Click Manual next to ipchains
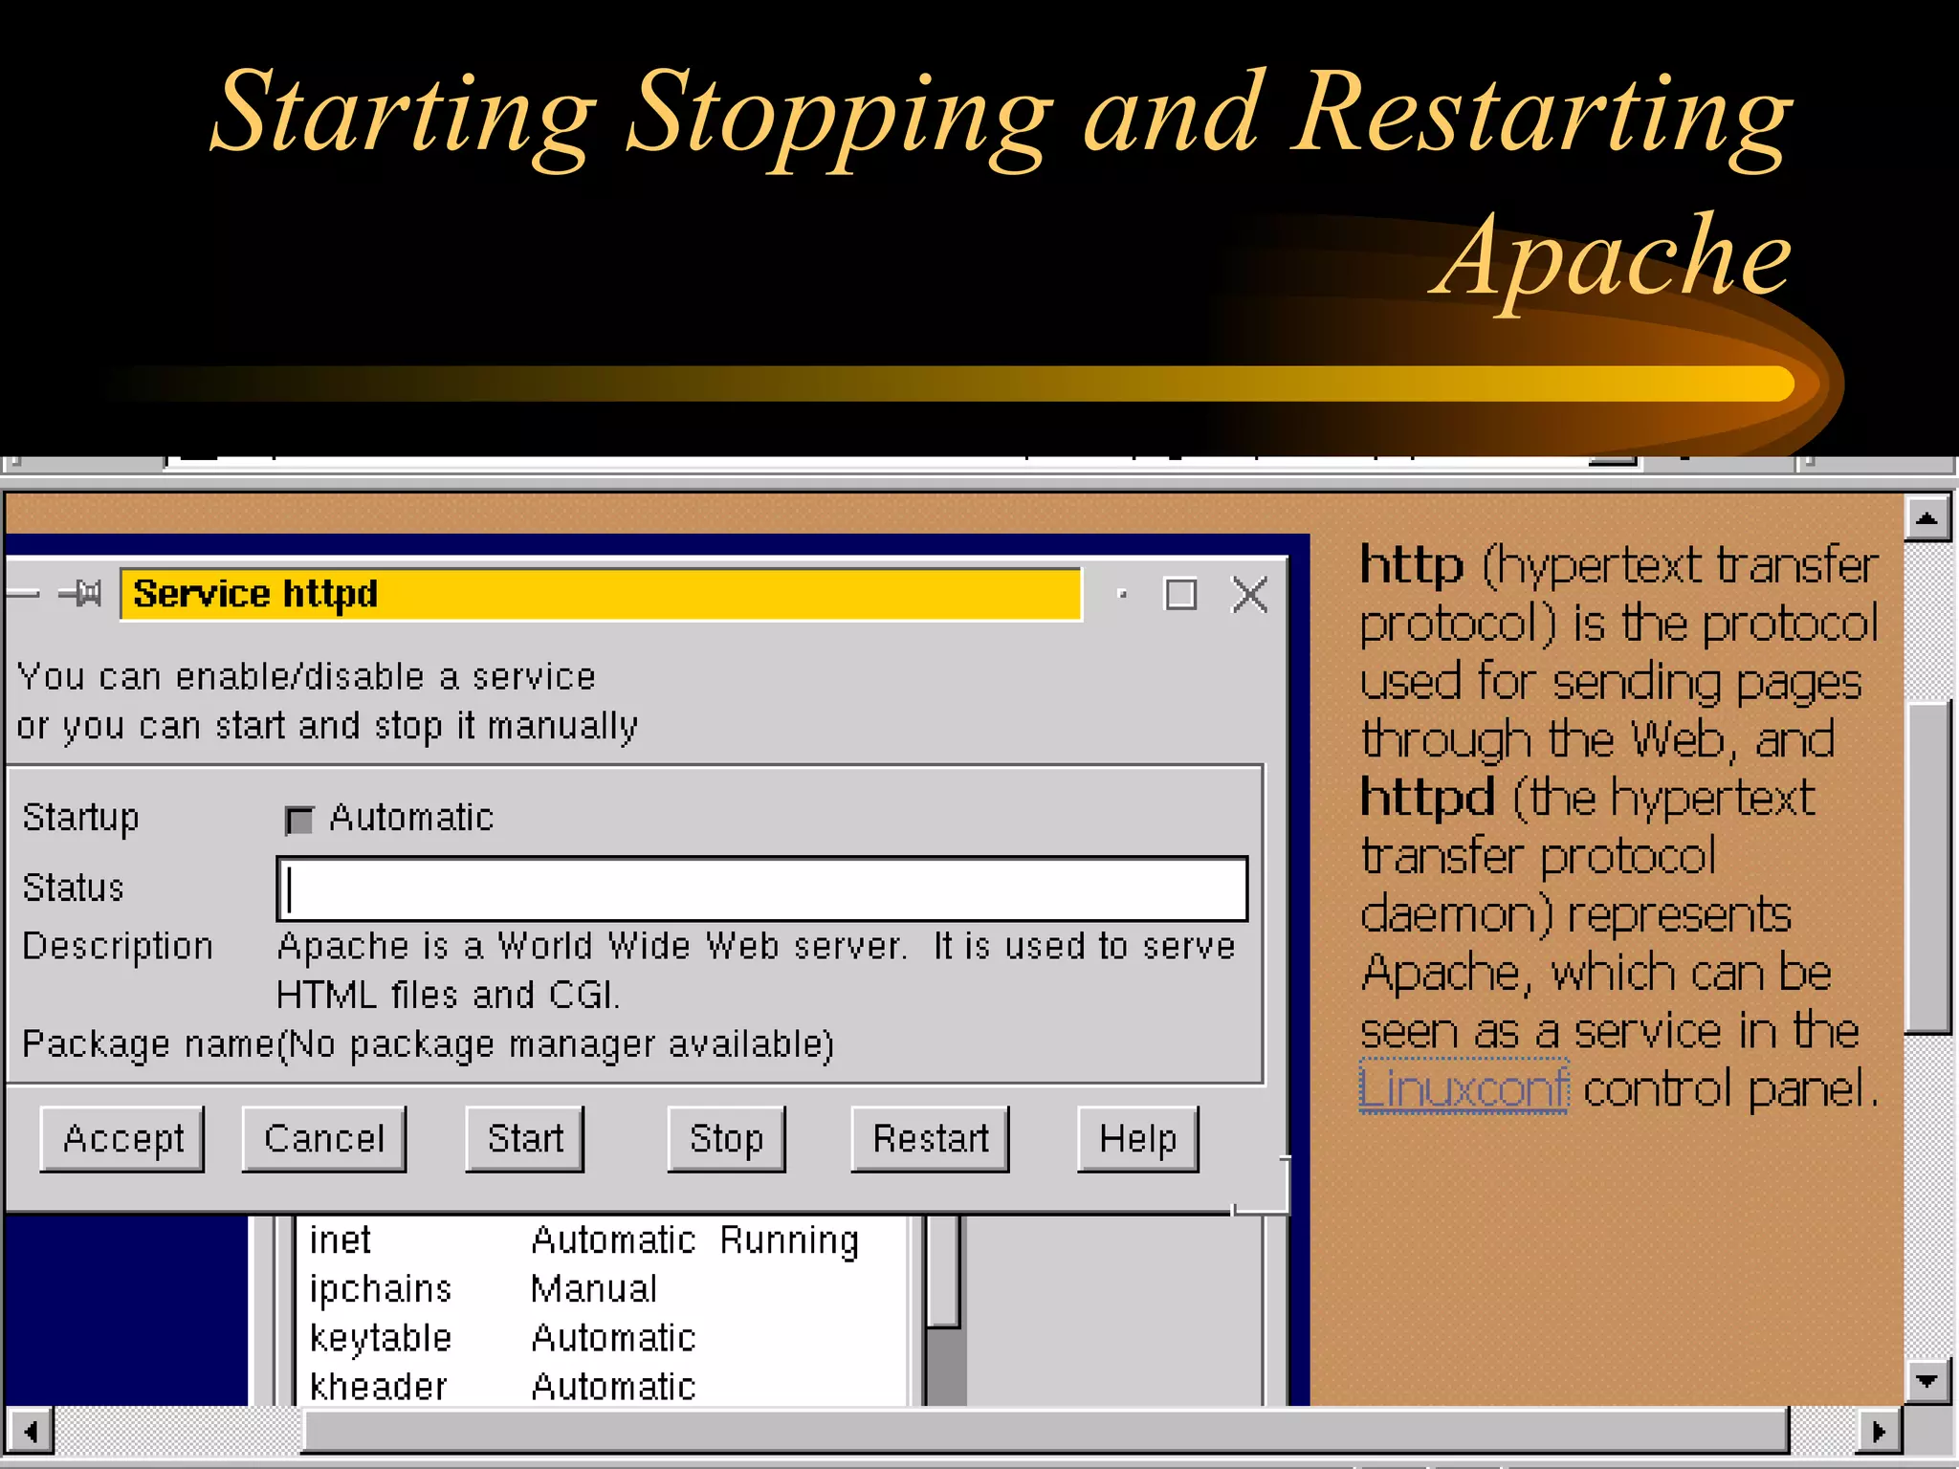This screenshot has height=1469, width=1959. click(594, 1288)
